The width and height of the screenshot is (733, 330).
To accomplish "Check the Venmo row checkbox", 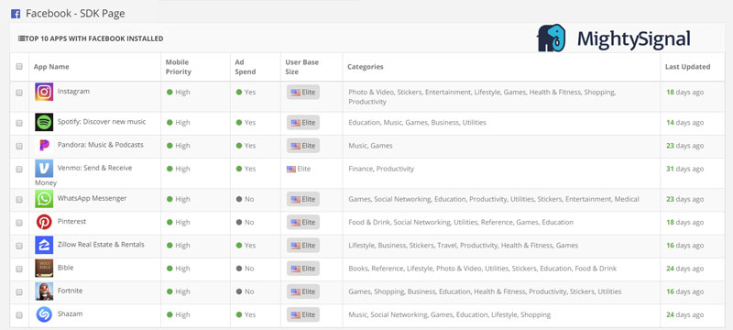I will (x=19, y=170).
